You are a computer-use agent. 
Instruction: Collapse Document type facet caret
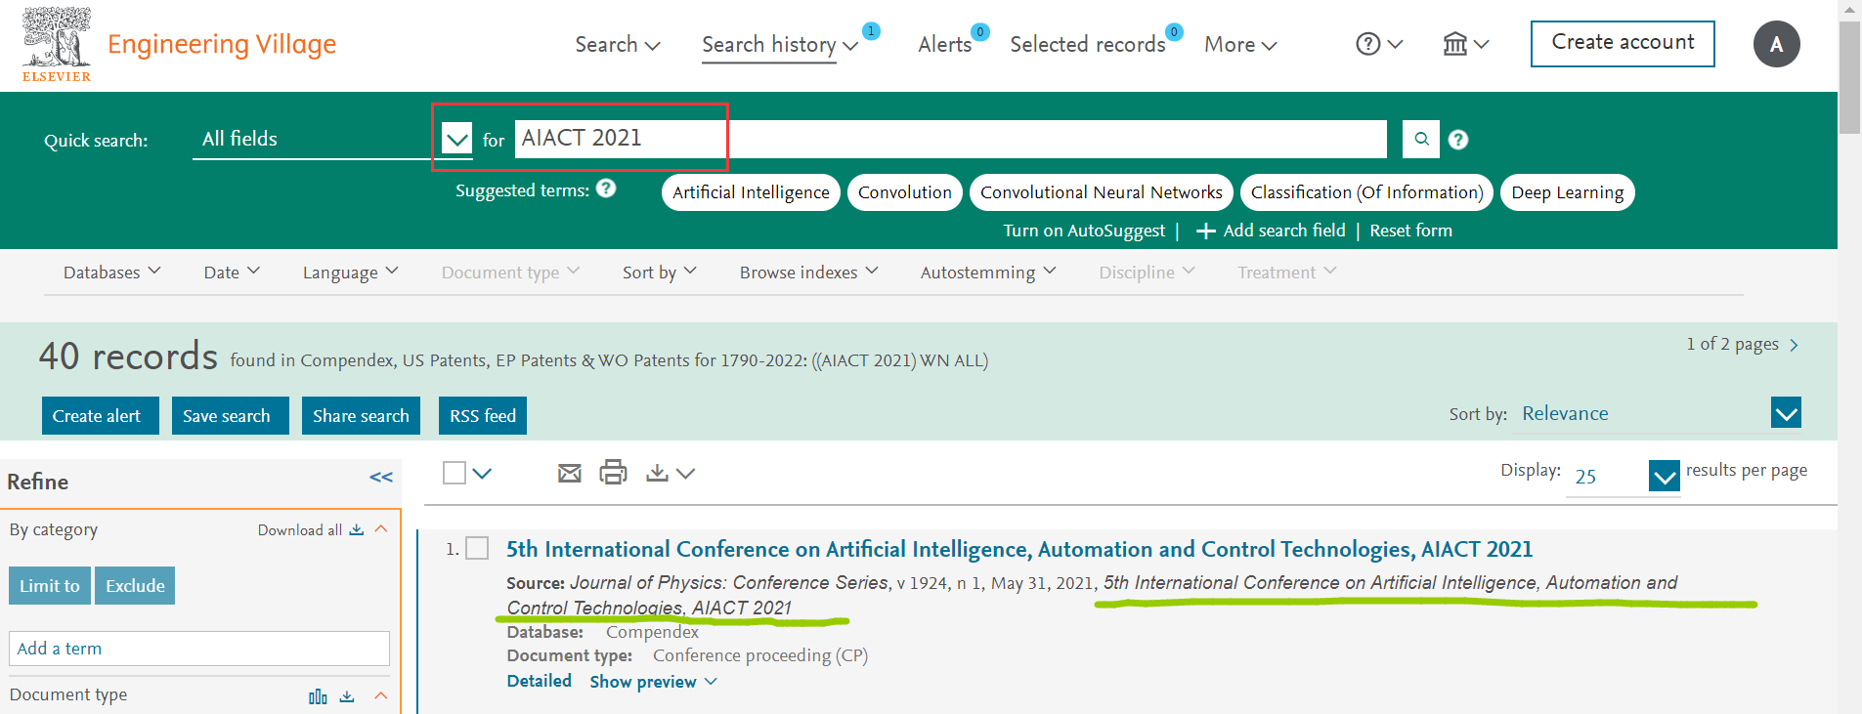(x=381, y=695)
